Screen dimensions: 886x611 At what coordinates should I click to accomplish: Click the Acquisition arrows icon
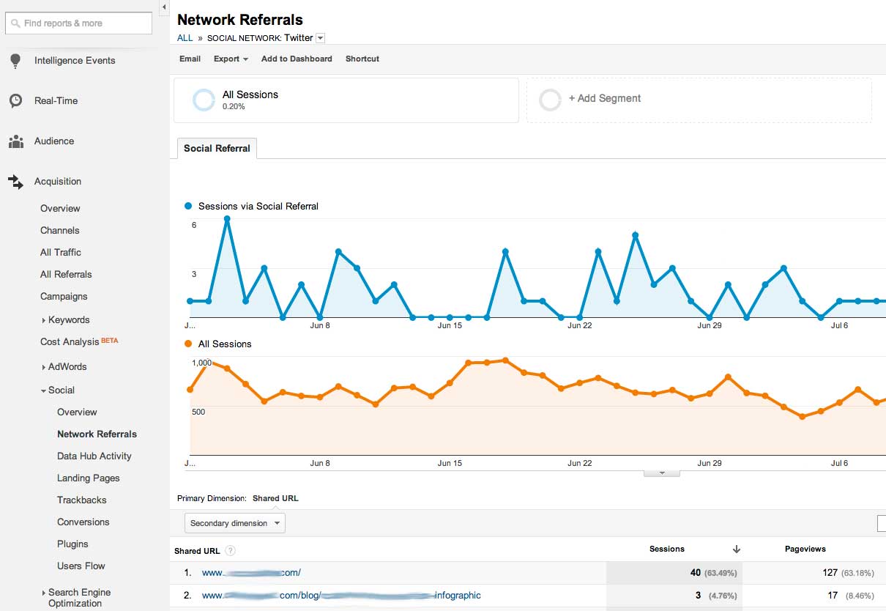pos(15,182)
